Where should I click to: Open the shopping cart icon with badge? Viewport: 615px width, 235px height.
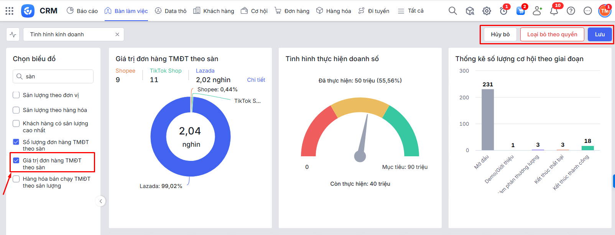(x=520, y=11)
